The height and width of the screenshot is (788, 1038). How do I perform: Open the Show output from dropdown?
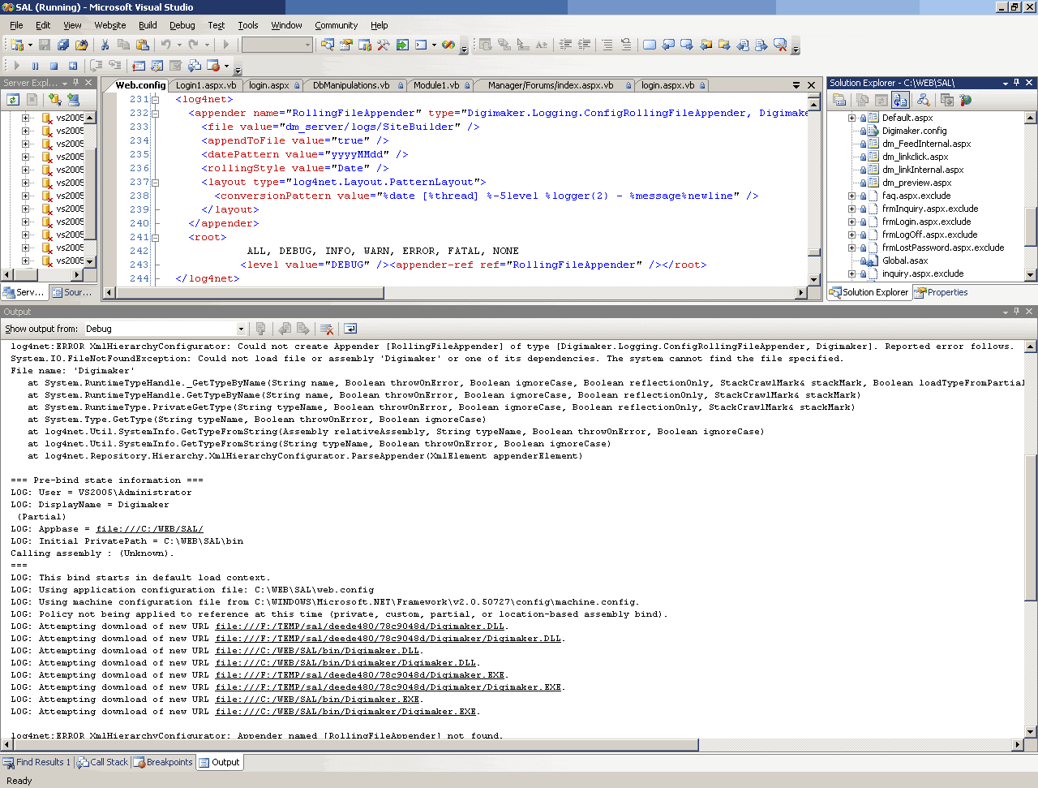pyautogui.click(x=241, y=329)
